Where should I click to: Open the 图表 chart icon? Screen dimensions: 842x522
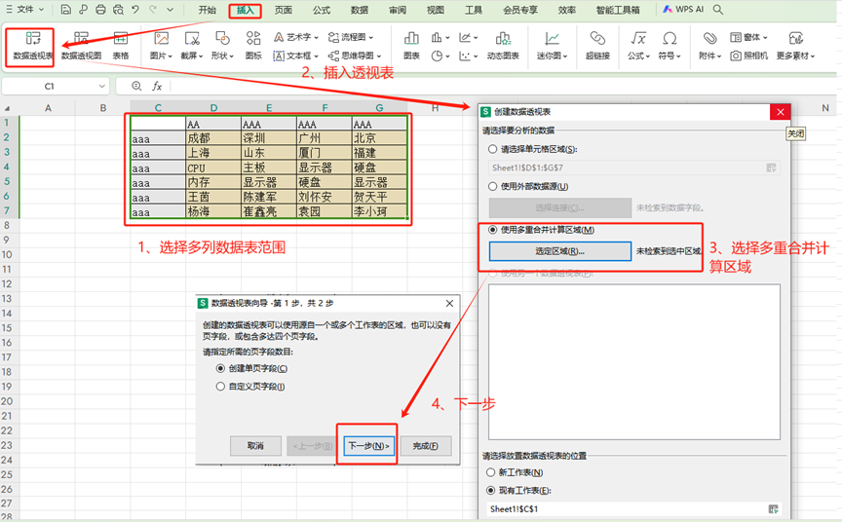coord(411,39)
